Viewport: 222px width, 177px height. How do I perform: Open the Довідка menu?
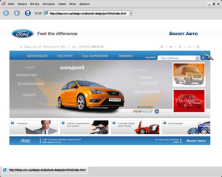(x=84, y=4)
